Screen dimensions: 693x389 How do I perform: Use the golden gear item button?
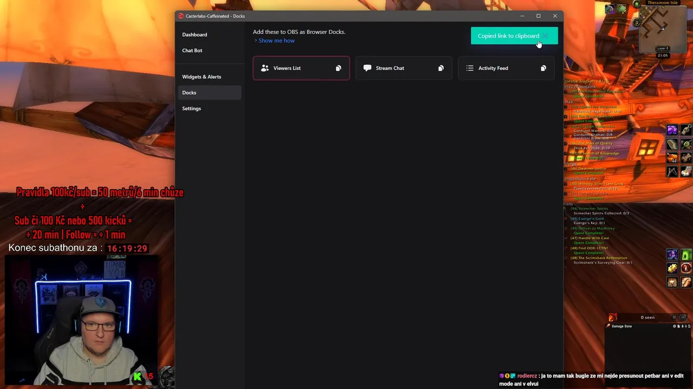click(x=672, y=269)
